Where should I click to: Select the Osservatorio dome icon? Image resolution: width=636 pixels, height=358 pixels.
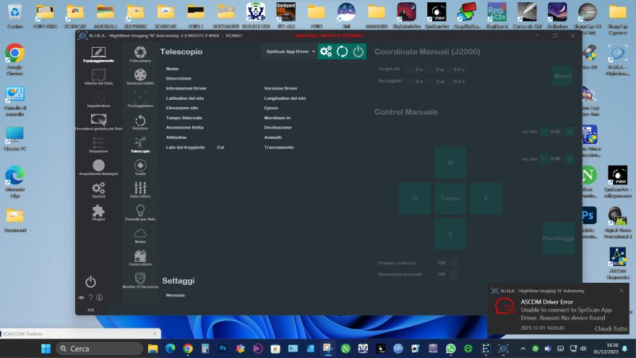pos(140,257)
